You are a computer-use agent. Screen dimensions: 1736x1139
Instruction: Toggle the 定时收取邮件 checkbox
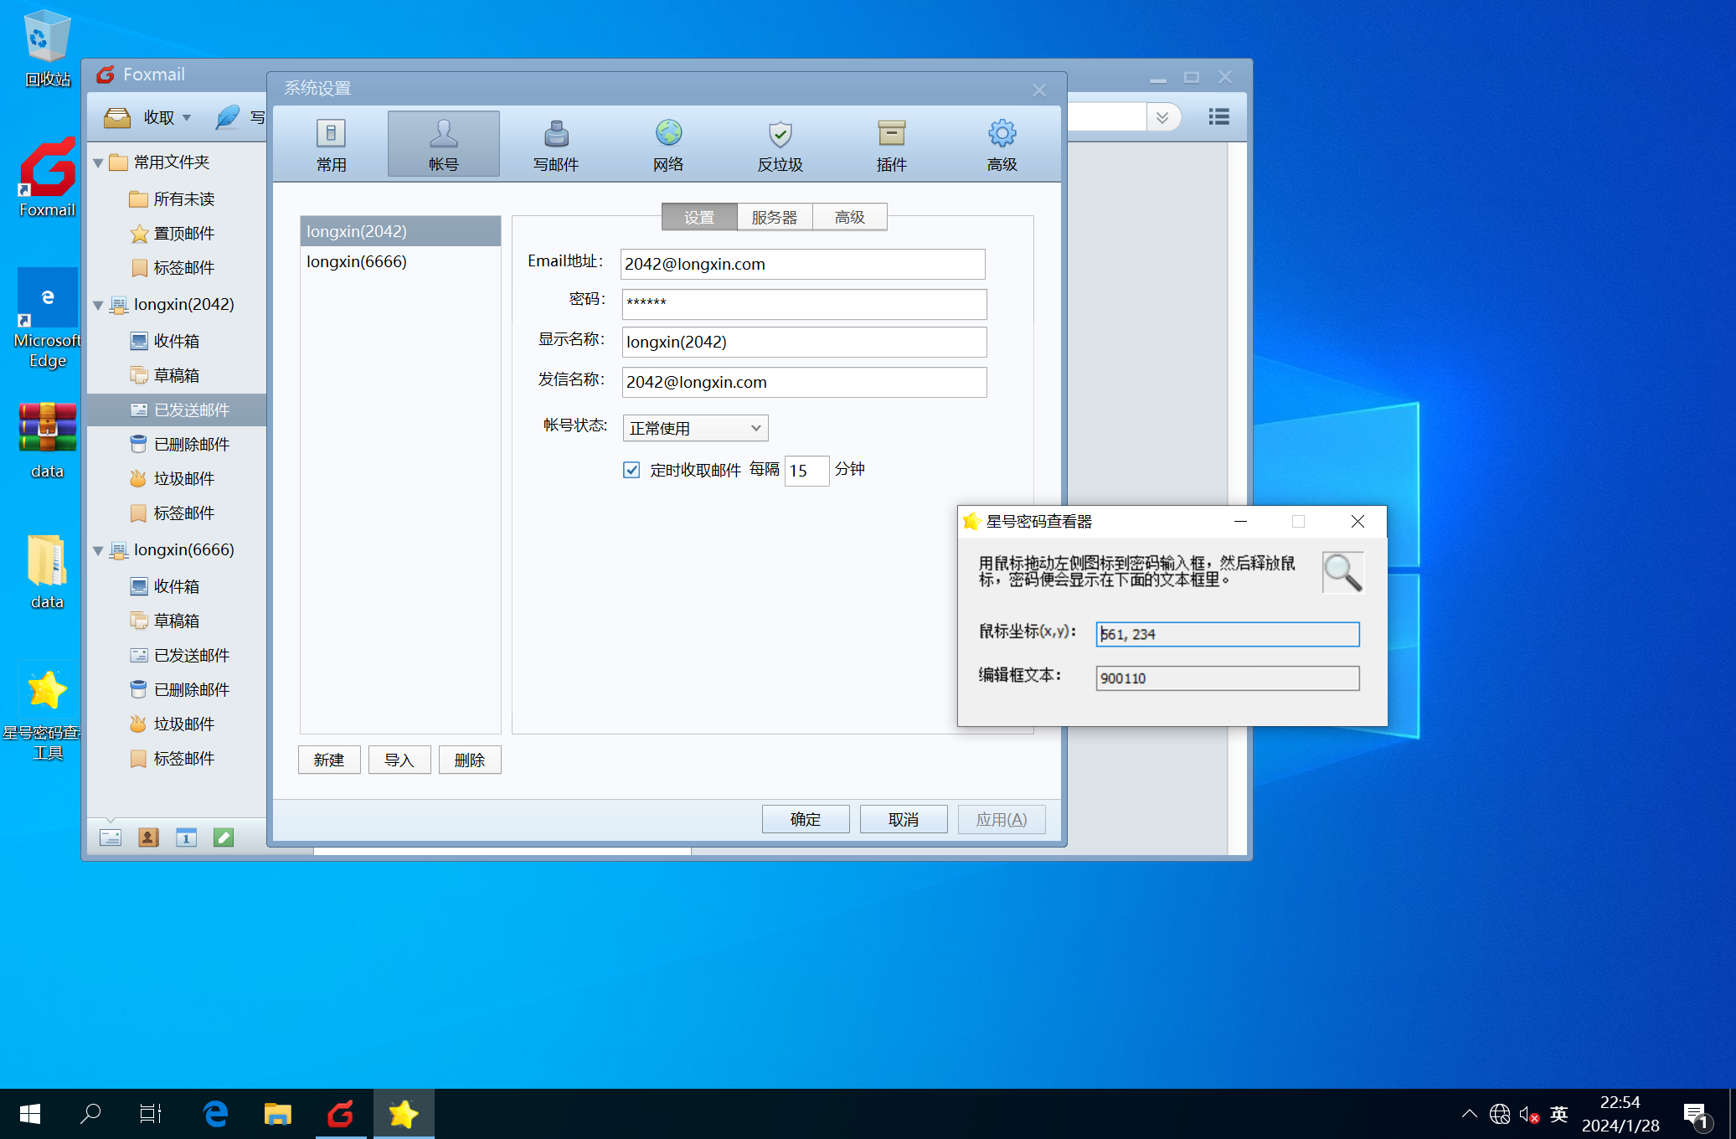tap(631, 470)
